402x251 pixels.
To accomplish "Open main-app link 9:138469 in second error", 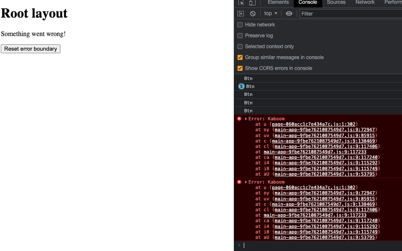I will pyautogui.click(x=323, y=204).
